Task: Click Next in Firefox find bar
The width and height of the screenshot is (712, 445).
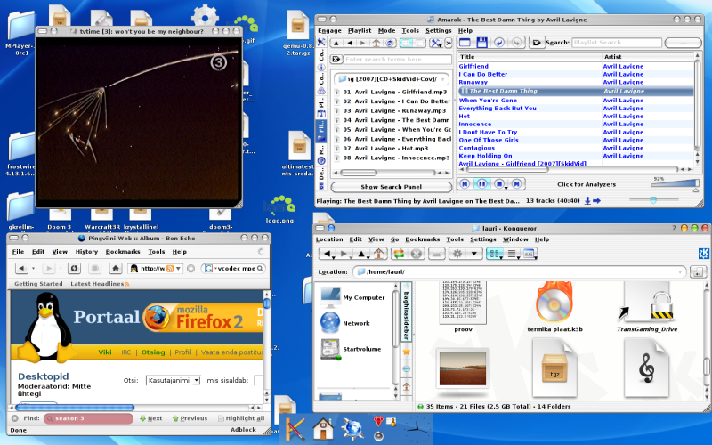Action: 150,418
